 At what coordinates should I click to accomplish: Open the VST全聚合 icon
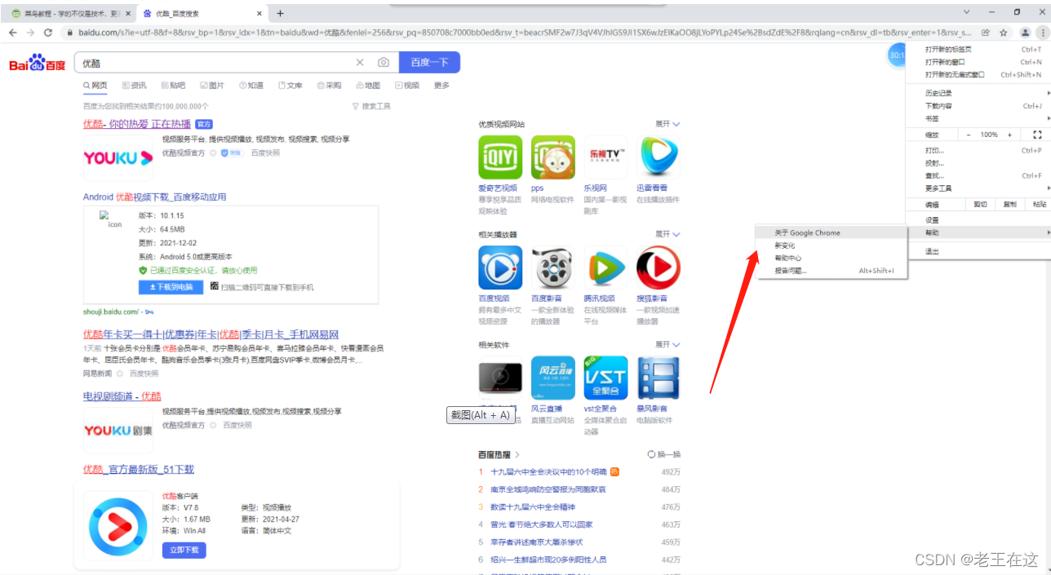click(605, 378)
